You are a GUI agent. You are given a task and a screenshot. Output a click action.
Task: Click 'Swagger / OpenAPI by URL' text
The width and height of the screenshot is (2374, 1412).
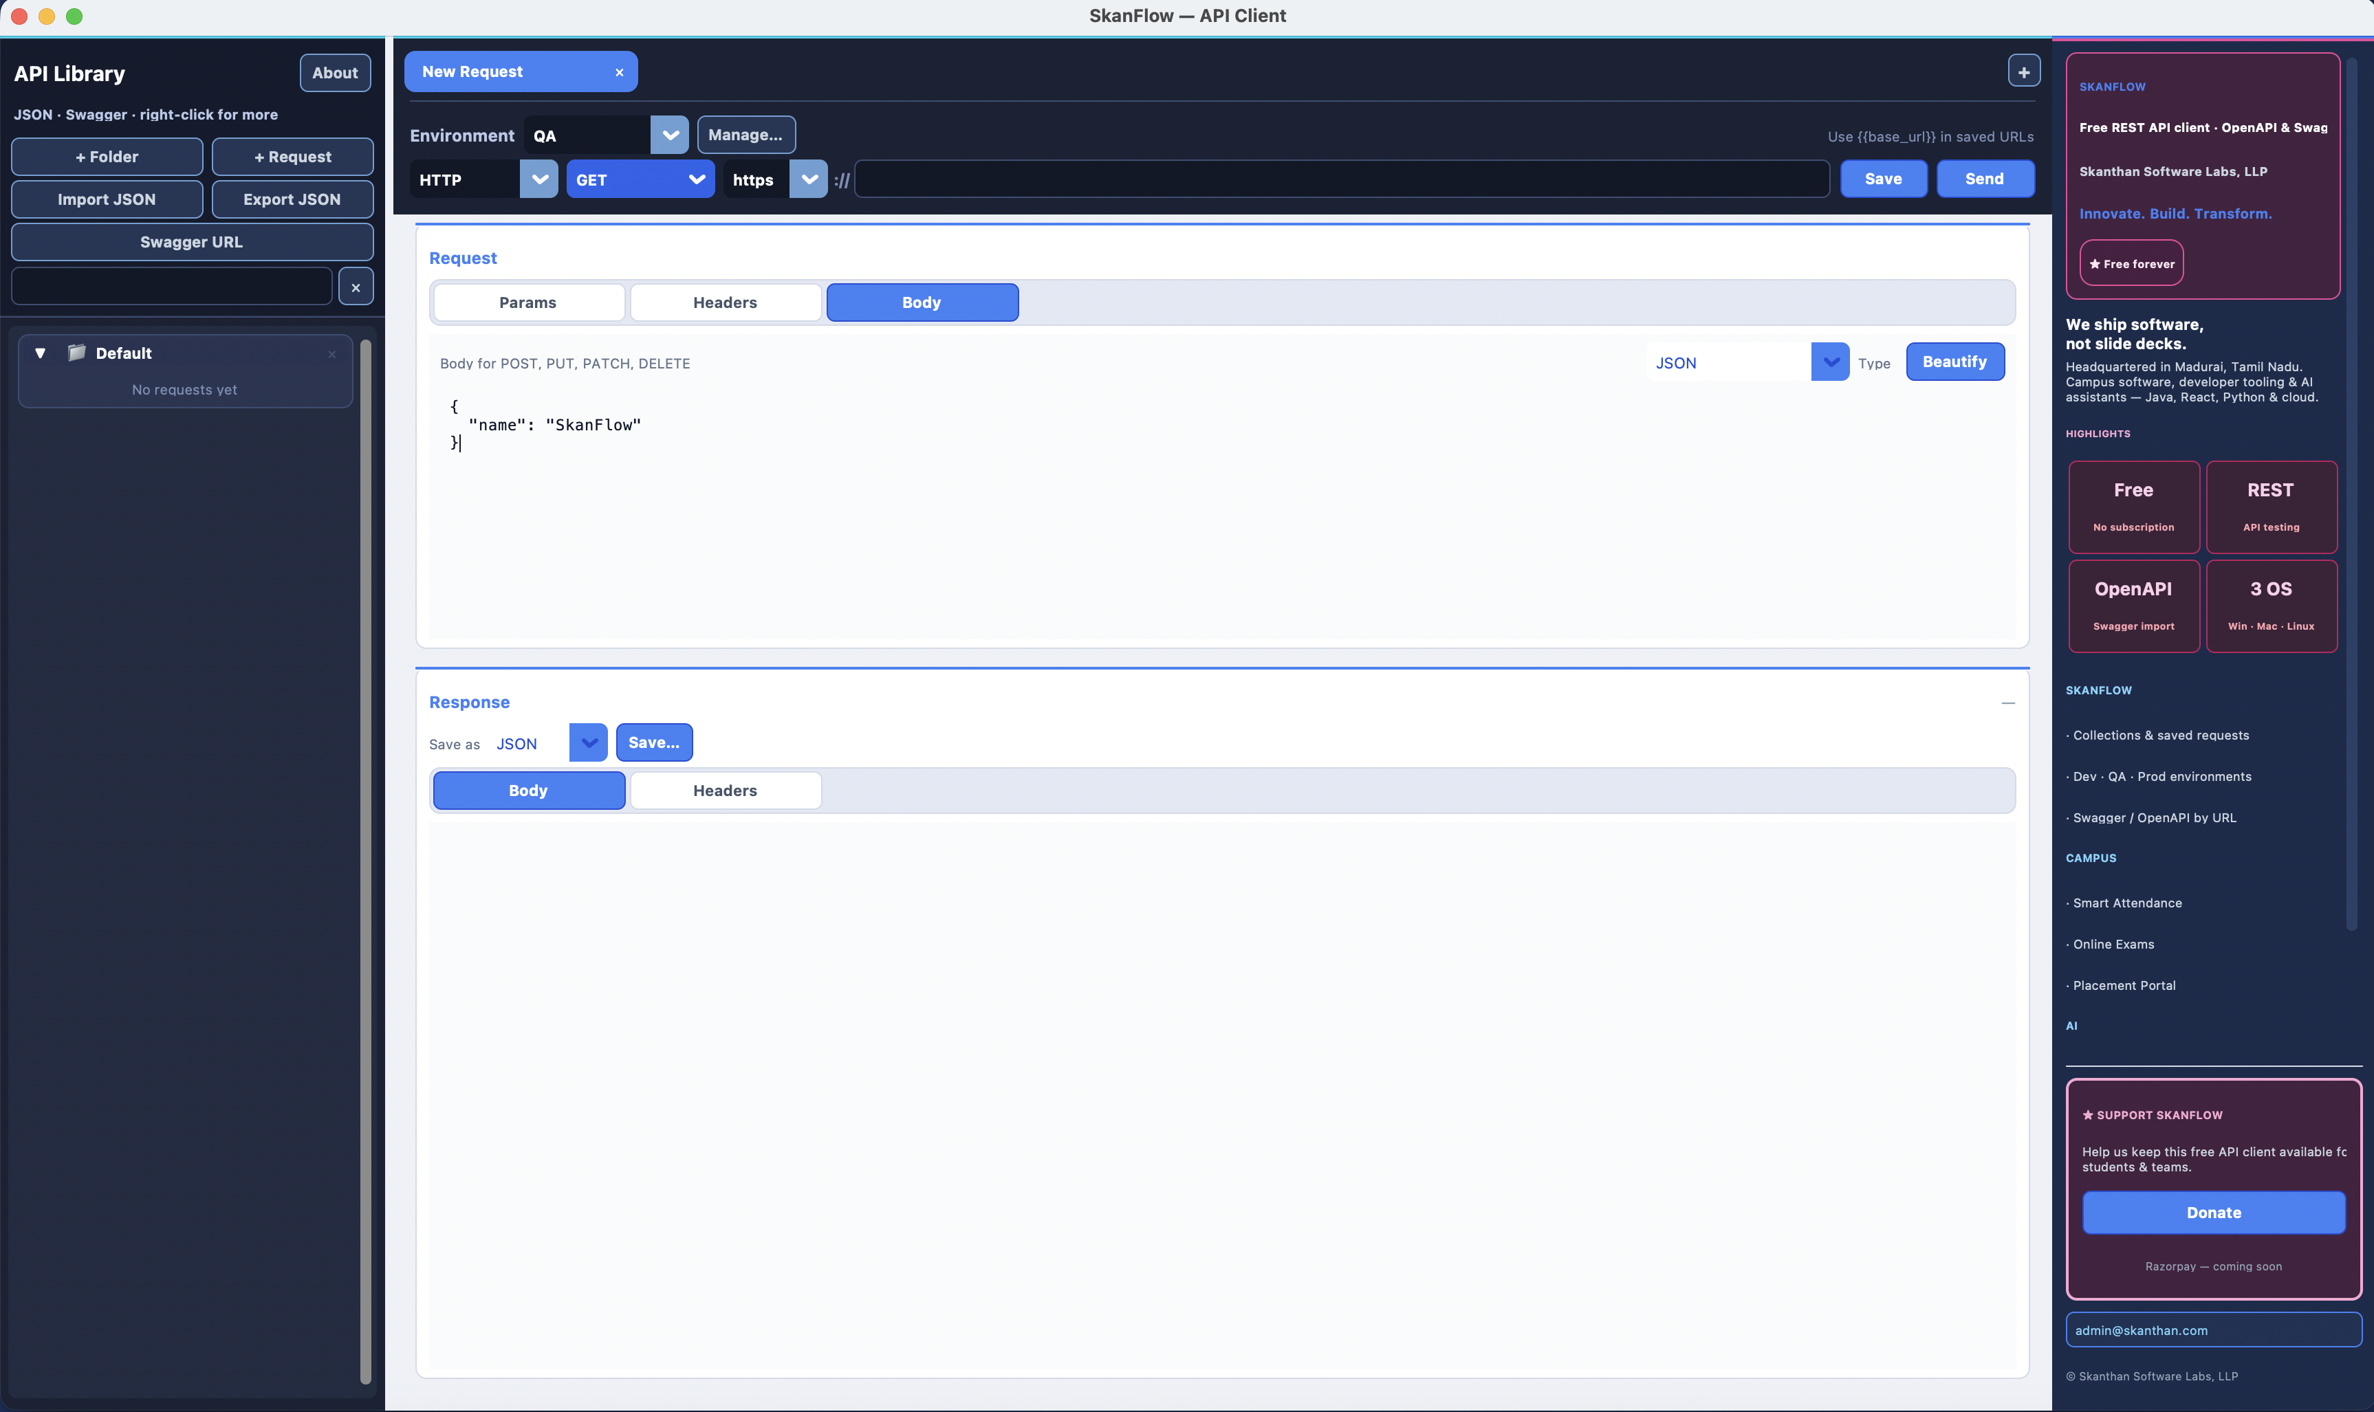click(x=2154, y=817)
